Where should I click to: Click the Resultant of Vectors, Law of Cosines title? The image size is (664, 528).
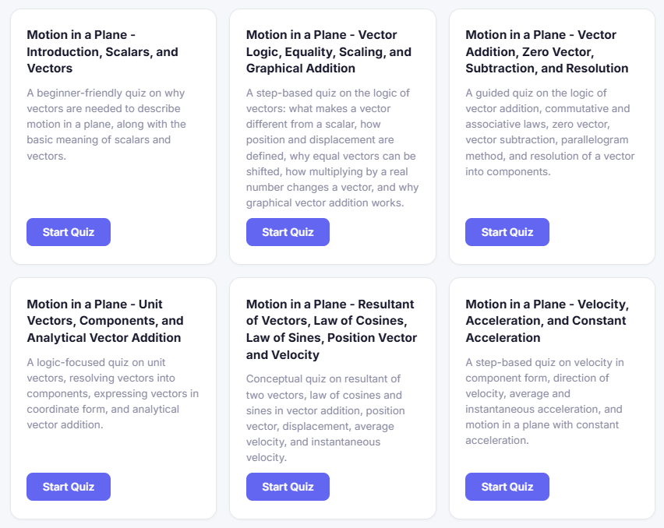coord(331,329)
